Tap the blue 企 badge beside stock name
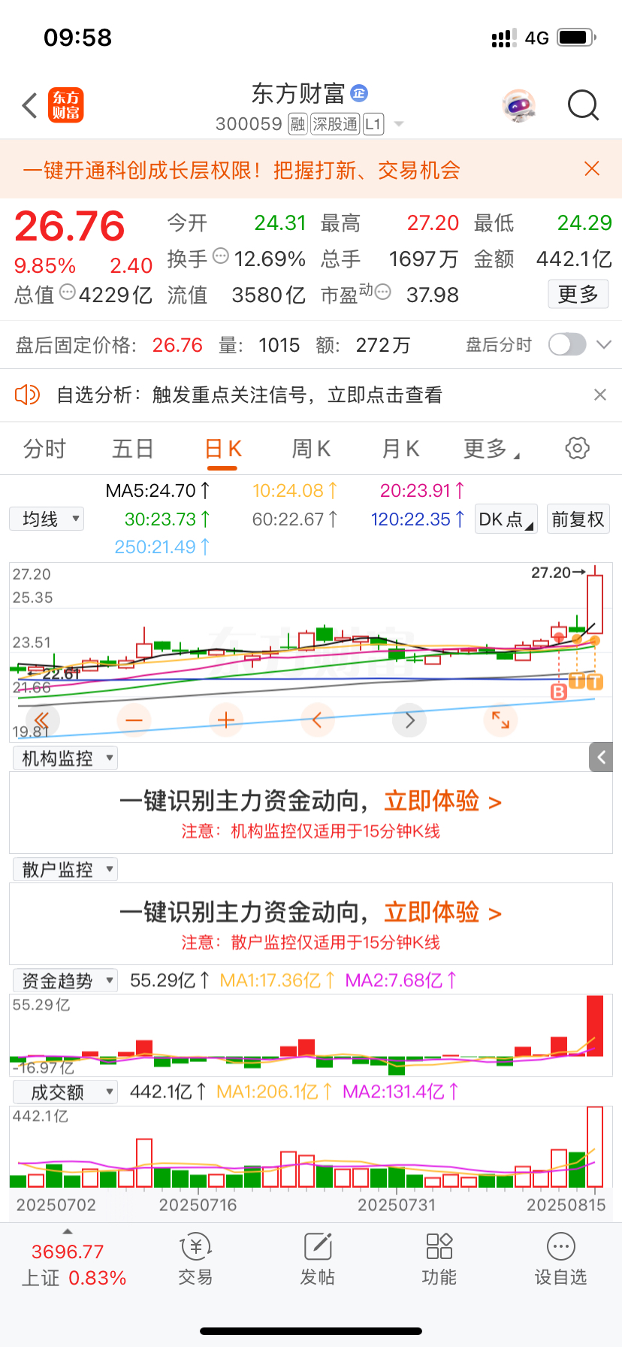The height and width of the screenshot is (1347, 622). (x=359, y=93)
